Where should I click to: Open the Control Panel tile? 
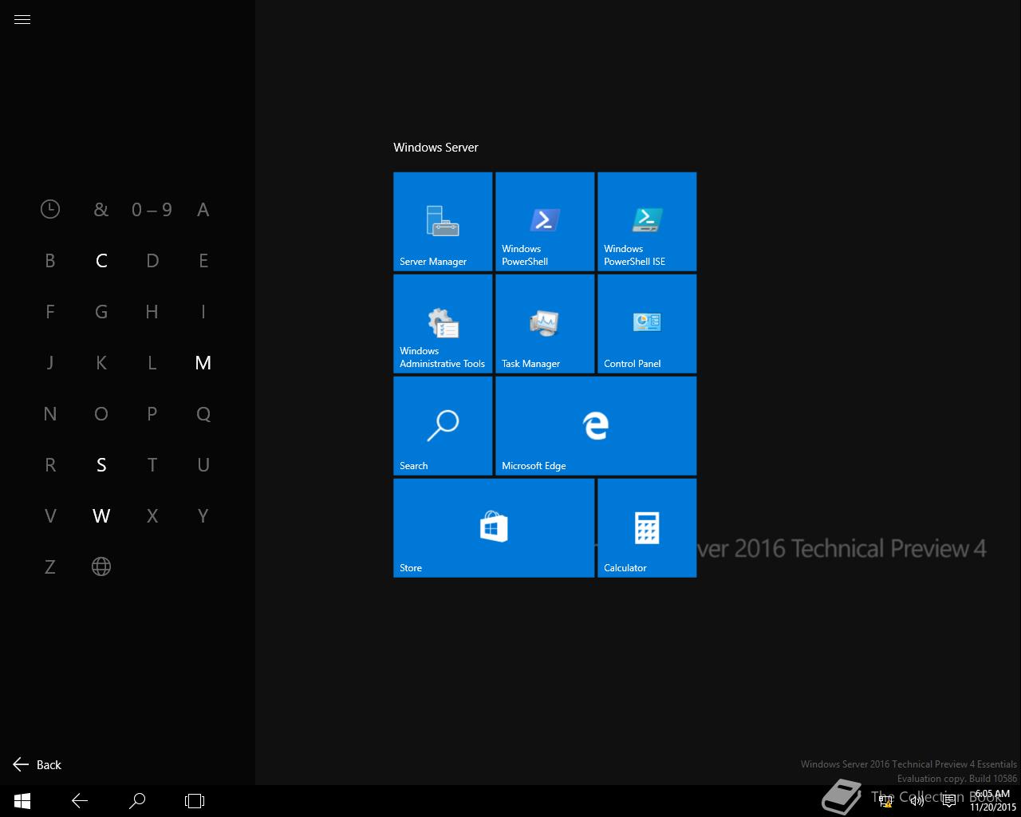(x=647, y=324)
